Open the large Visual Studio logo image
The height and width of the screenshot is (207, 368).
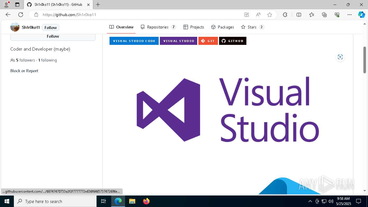click(228, 110)
